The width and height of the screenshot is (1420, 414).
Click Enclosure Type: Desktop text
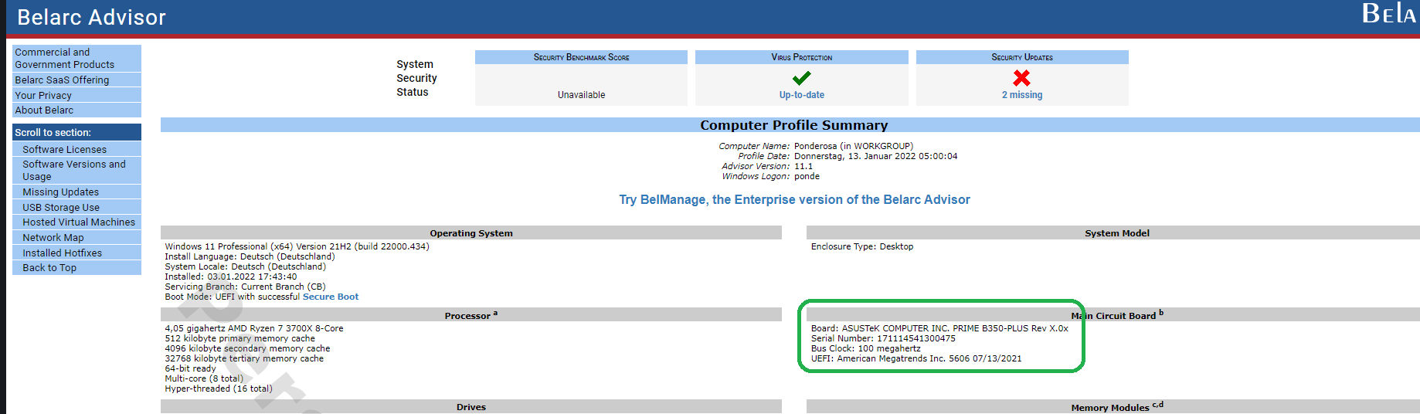click(x=862, y=246)
